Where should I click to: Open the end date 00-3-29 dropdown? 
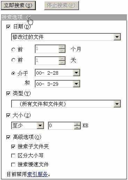76,84
